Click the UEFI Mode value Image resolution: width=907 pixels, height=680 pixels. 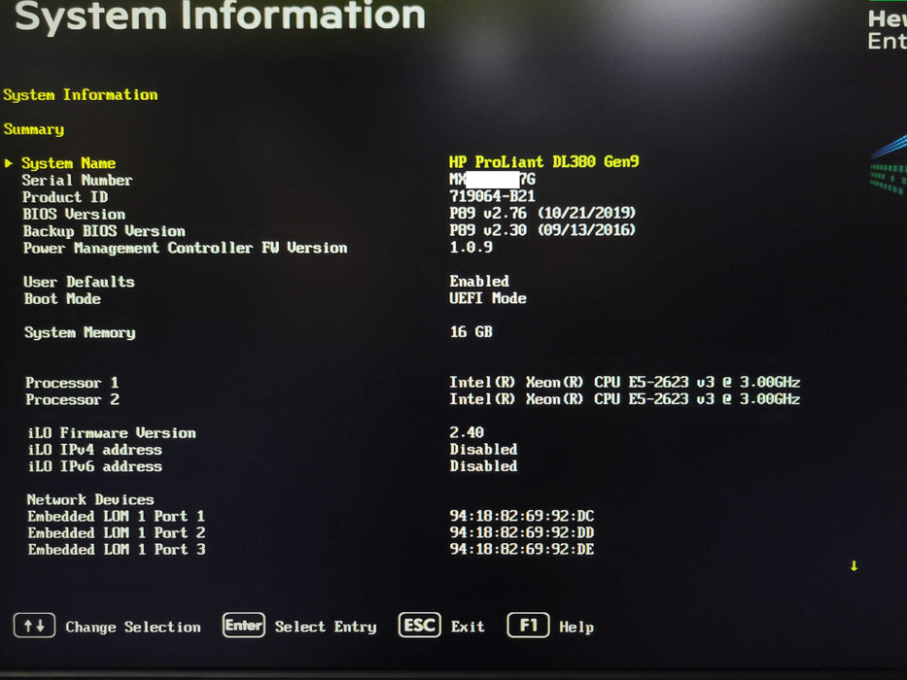pos(488,298)
